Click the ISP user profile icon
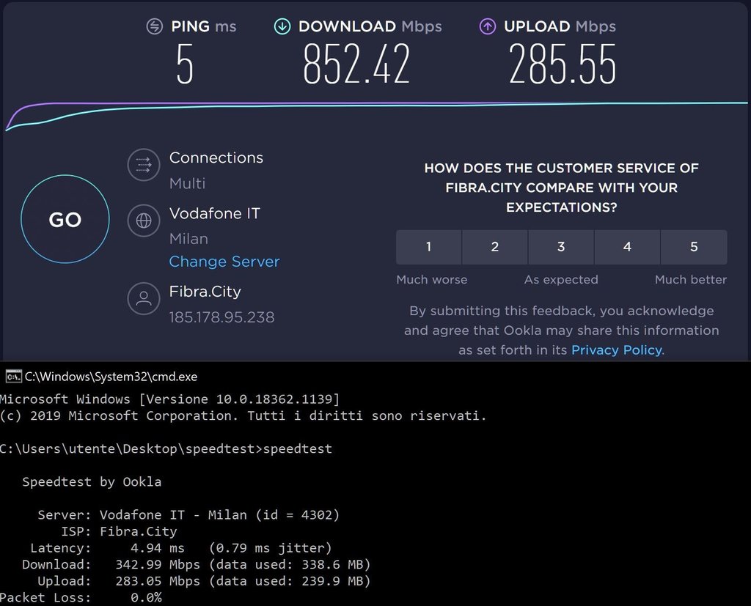The height and width of the screenshot is (606, 751). click(144, 298)
